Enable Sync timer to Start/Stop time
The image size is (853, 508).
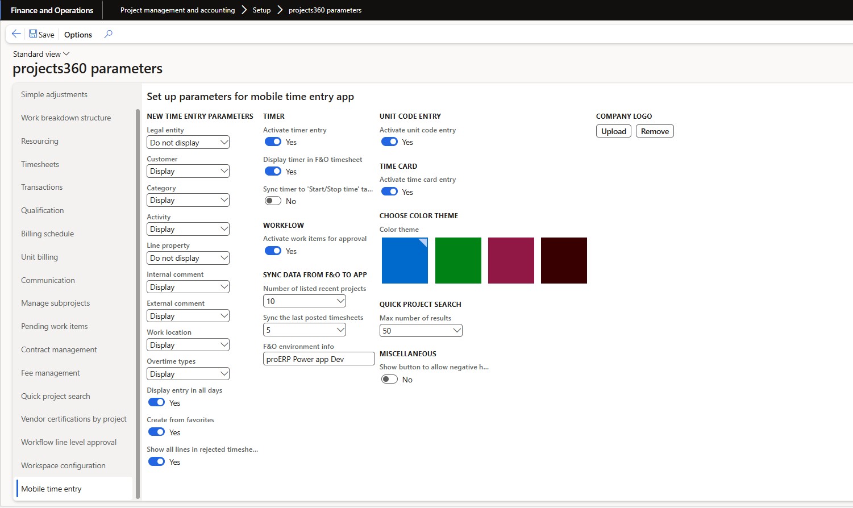[x=273, y=201]
